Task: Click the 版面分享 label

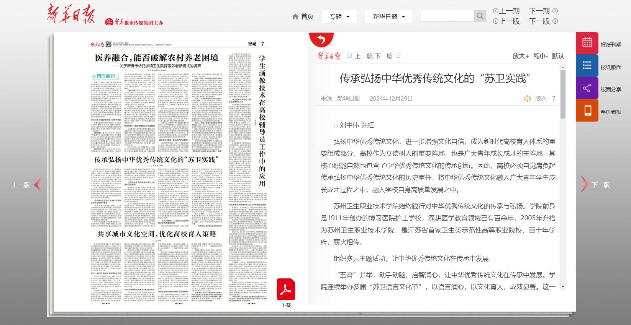Action: click(611, 89)
